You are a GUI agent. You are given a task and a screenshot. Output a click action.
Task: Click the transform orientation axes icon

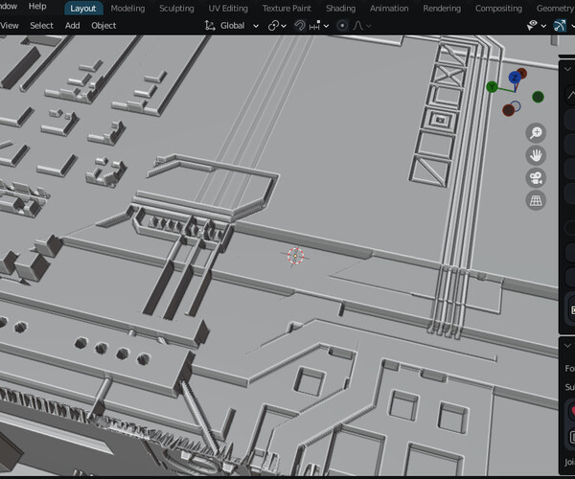tap(210, 26)
